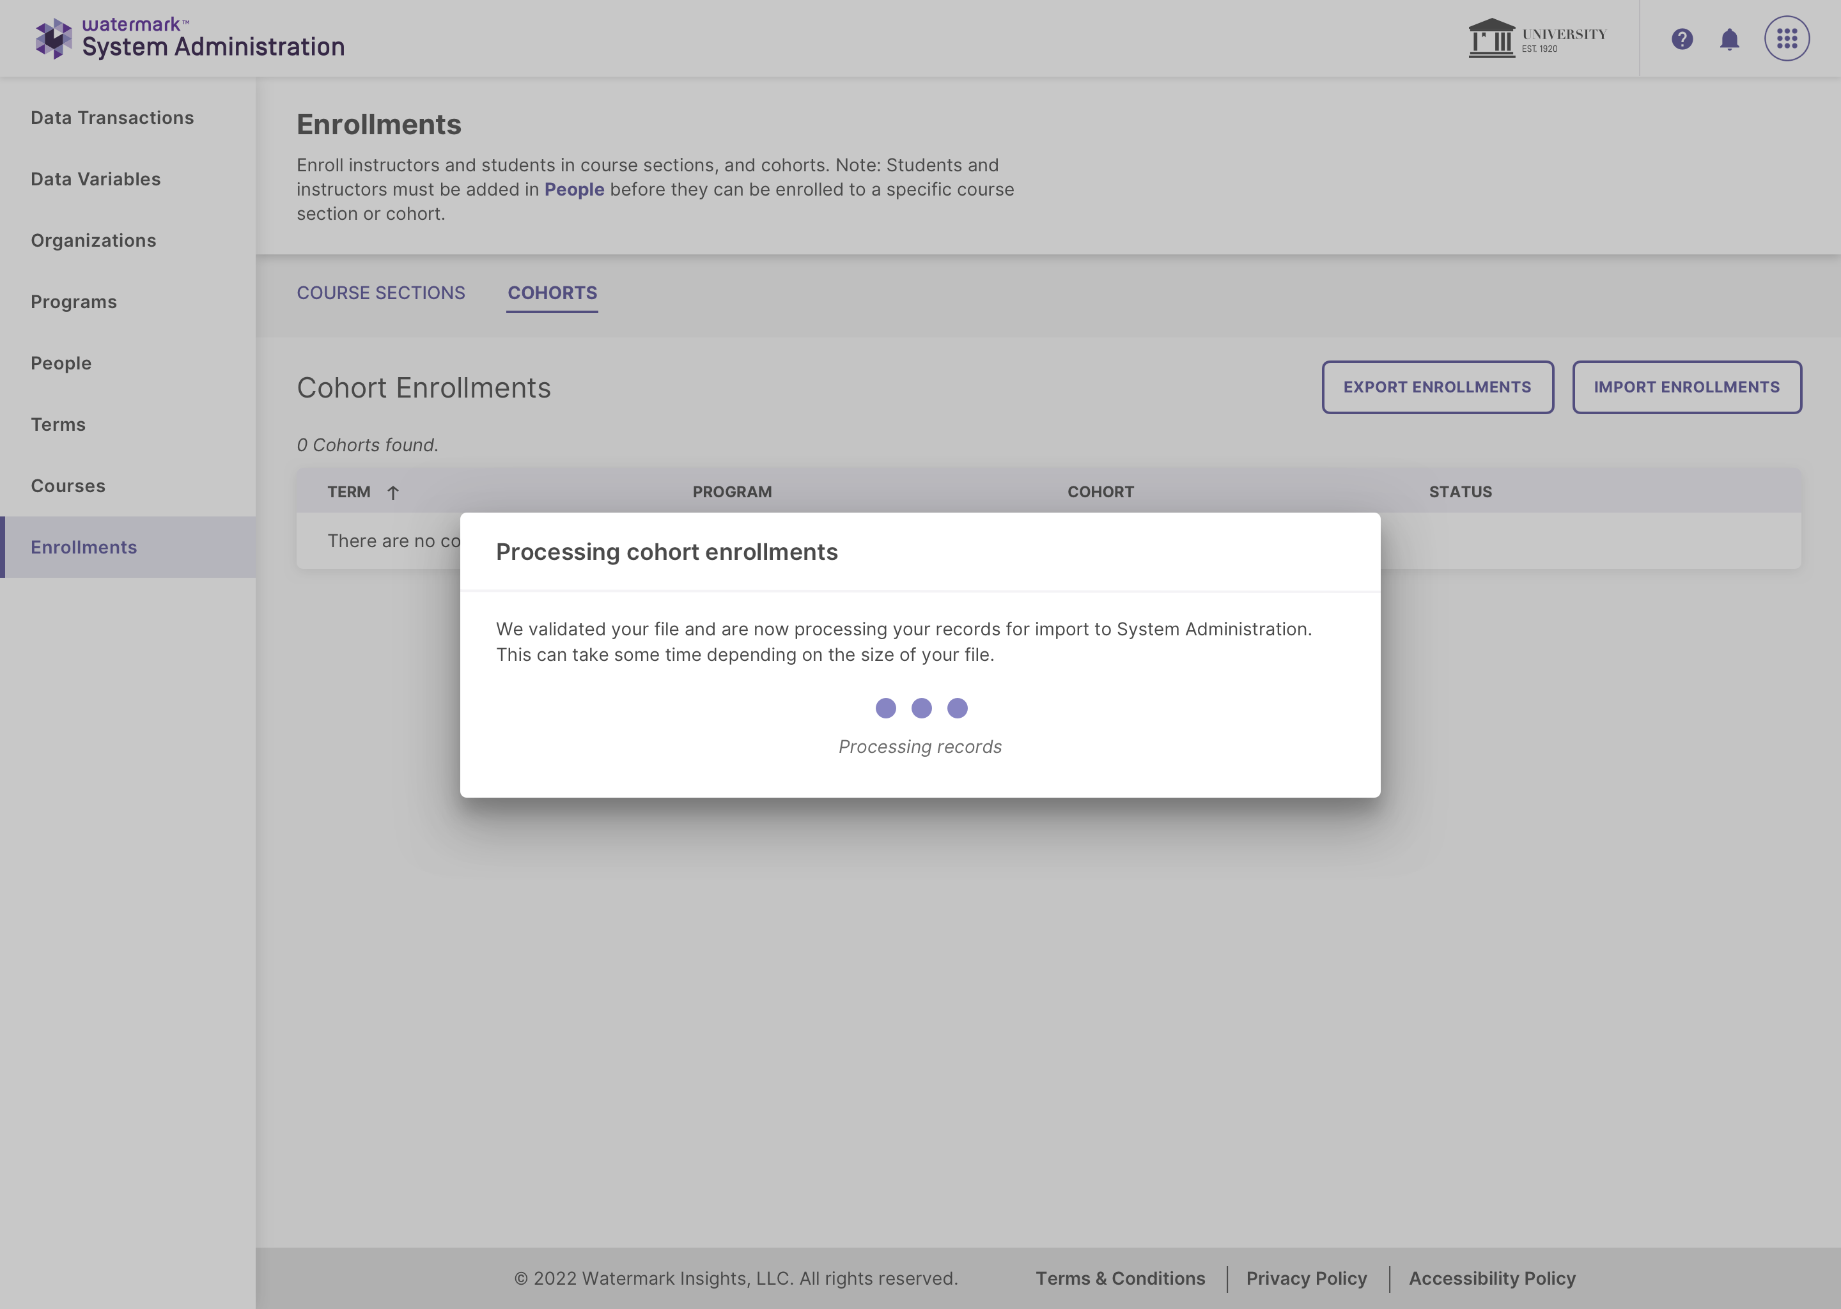The image size is (1841, 1309).
Task: Click the Term column header
Action: [x=348, y=492]
